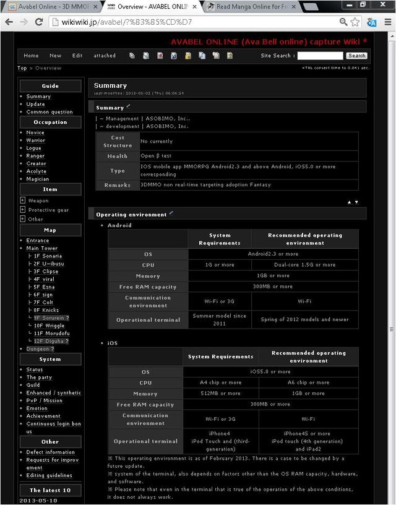This screenshot has height=505, width=396.
Task: Open the 4F viral floor link
Action: click(44, 279)
